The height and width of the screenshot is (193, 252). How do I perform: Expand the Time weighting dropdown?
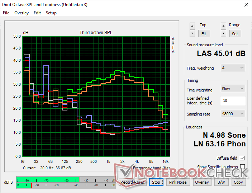(233, 89)
